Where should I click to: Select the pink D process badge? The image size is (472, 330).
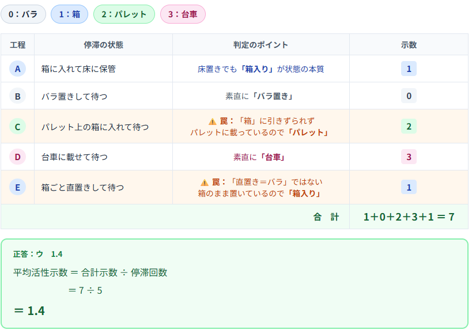click(x=17, y=157)
